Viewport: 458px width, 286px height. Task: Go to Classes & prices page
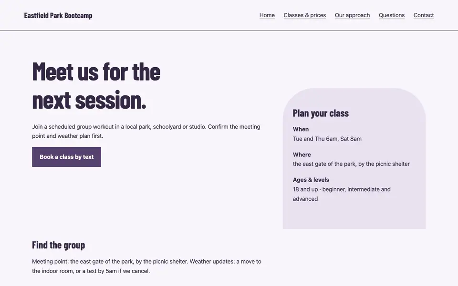pyautogui.click(x=305, y=15)
